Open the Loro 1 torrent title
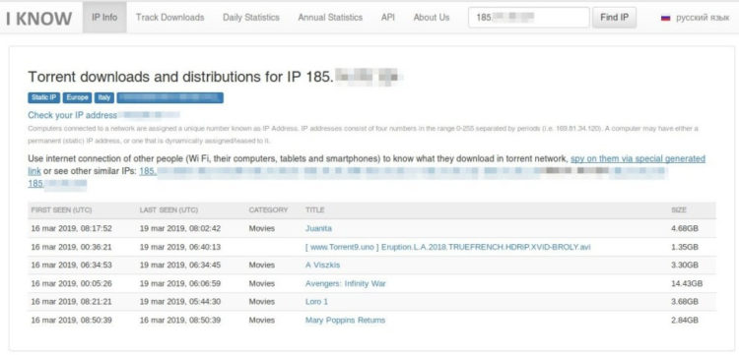739x355 pixels. [x=316, y=302]
